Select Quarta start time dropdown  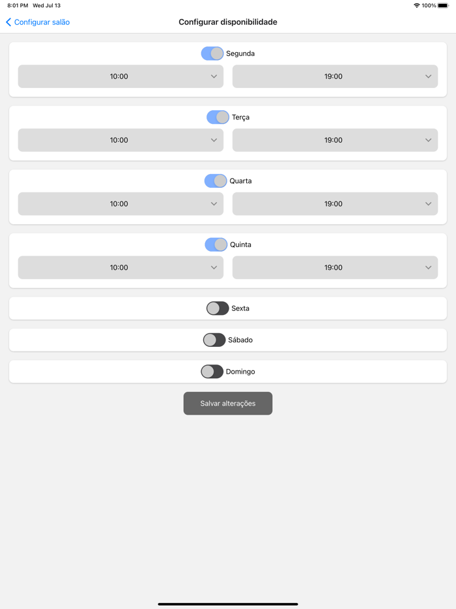pos(121,204)
